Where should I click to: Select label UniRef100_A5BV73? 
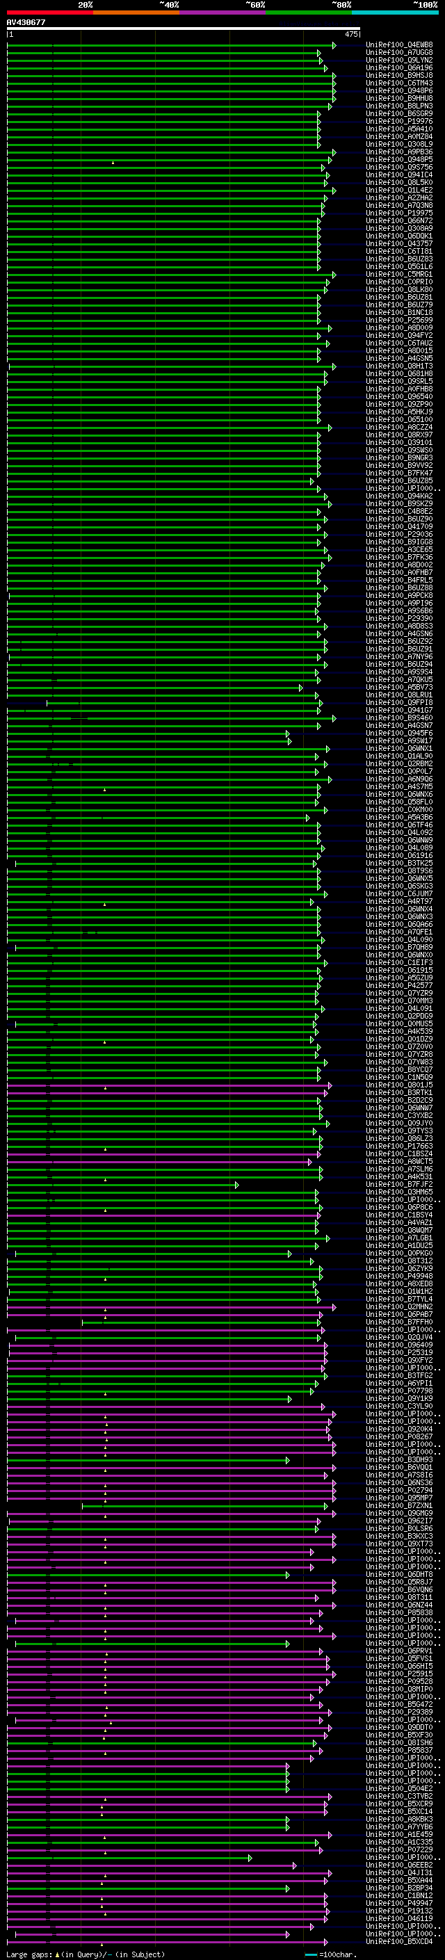click(399, 688)
